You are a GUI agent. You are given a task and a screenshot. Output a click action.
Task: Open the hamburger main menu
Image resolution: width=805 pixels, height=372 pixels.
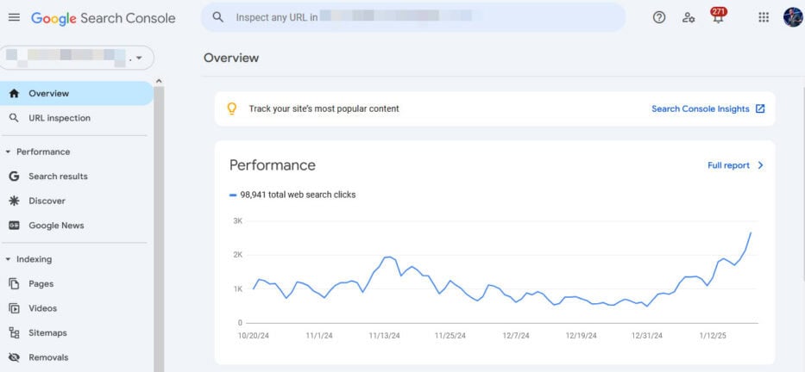pos(14,17)
